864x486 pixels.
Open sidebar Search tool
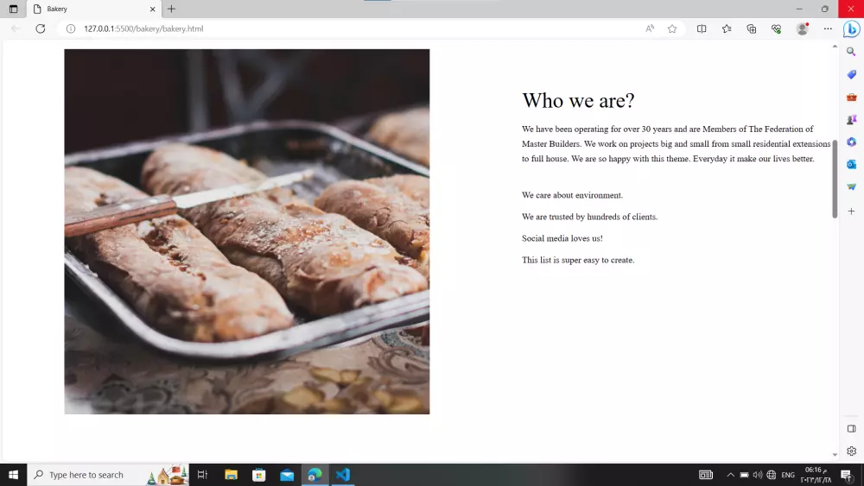click(851, 52)
